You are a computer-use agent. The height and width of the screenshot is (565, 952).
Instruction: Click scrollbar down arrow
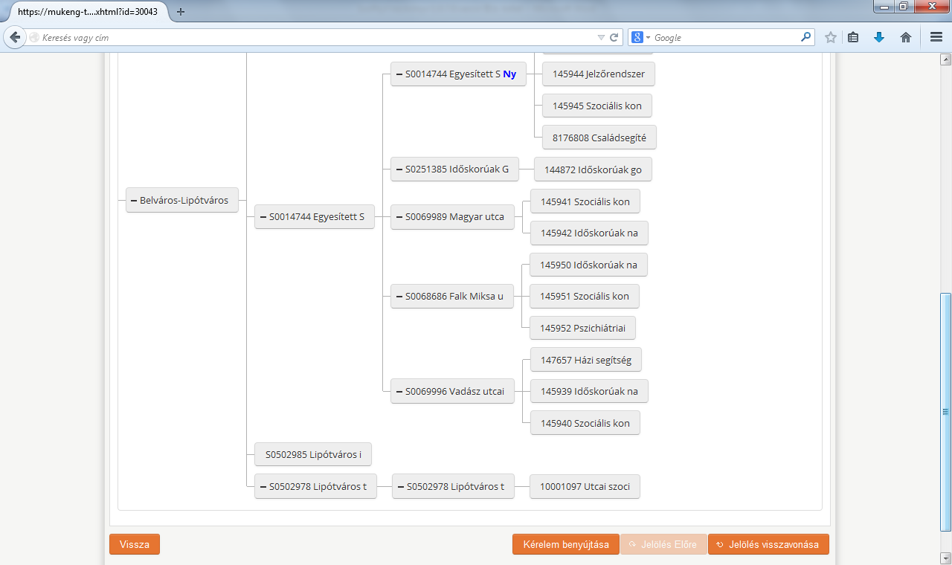tap(945, 558)
